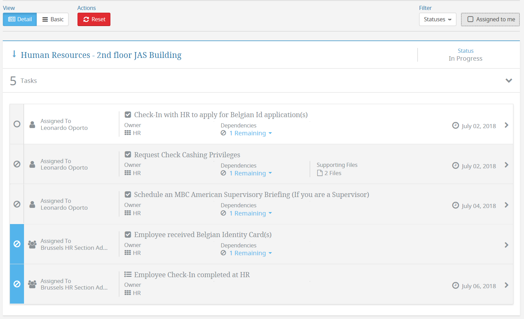Click blue blocked icon of Employee Check-In completed row

[17, 284]
